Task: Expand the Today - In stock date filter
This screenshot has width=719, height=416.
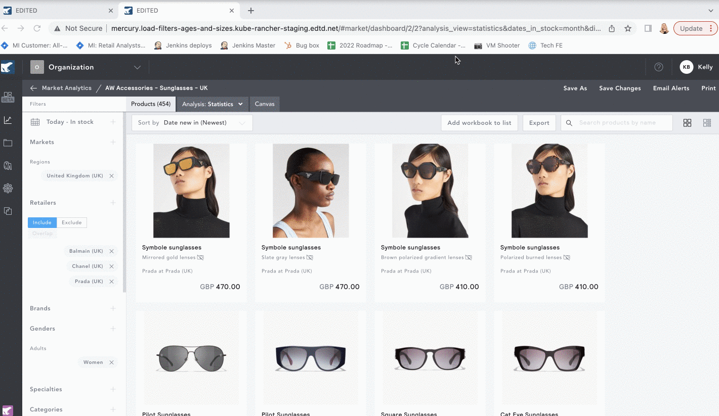Action: point(113,122)
